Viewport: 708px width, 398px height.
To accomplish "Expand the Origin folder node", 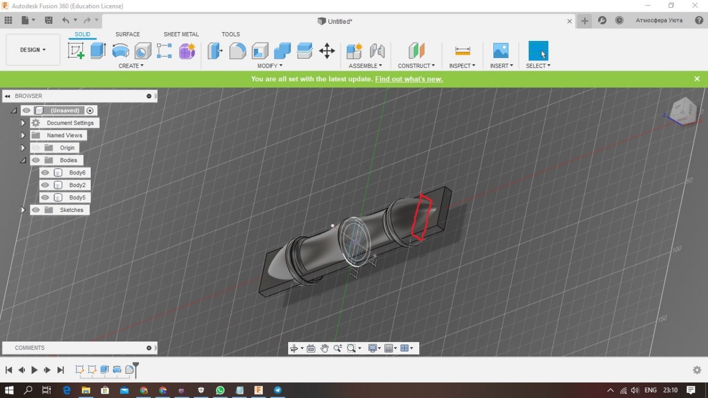I will tap(23, 148).
